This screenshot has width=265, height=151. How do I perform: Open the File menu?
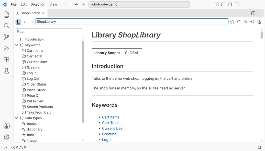tap(14, 4)
